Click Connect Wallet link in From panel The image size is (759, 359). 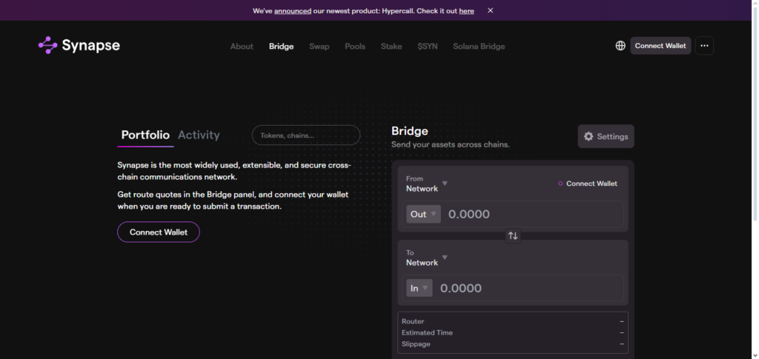point(591,184)
